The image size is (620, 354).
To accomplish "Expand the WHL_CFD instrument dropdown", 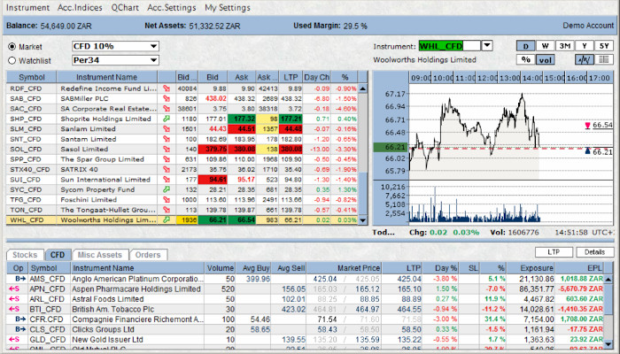I will 488,45.
